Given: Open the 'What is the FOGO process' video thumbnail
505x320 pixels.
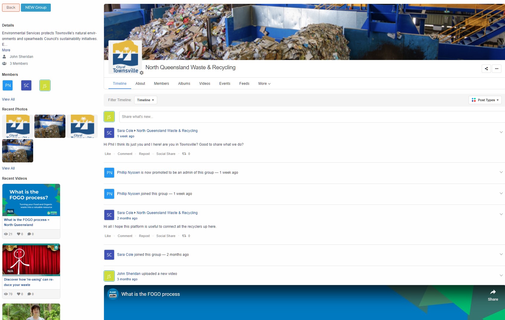Looking at the screenshot, I should pyautogui.click(x=31, y=200).
